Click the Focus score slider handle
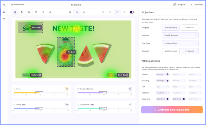Image resolution: width=206 pixels, height=125 pixels. click(x=39, y=93)
